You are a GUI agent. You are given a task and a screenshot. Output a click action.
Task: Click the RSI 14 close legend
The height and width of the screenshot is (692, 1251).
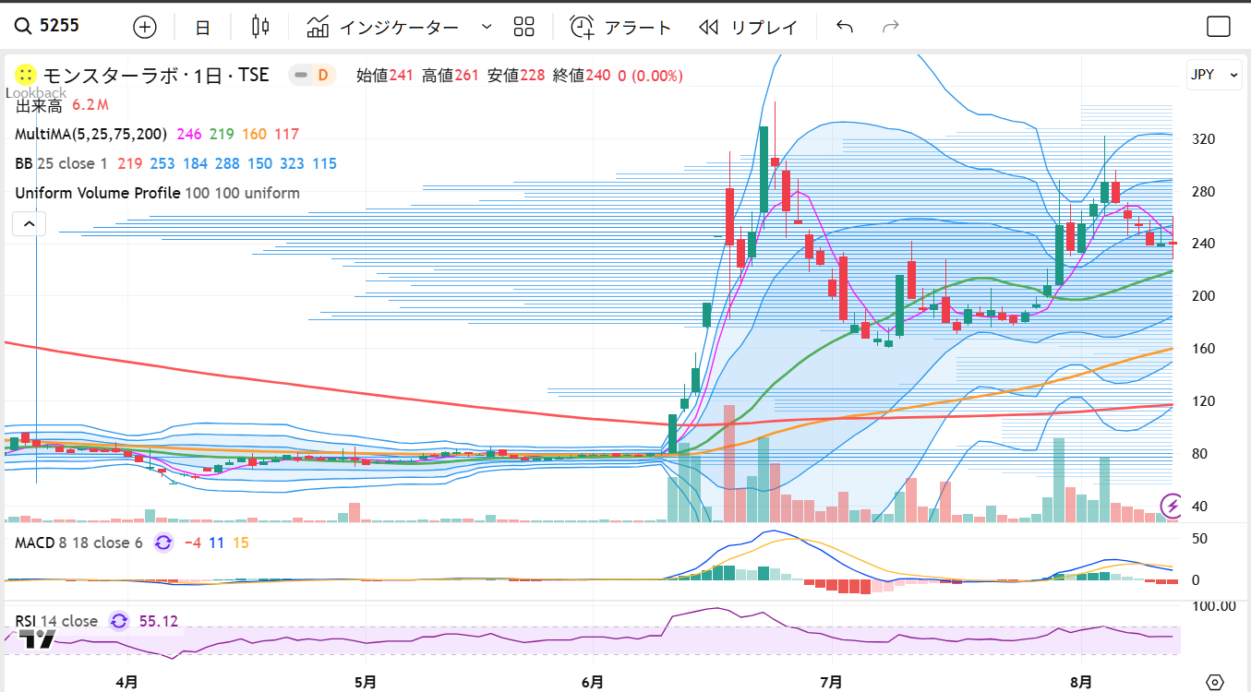click(x=56, y=621)
